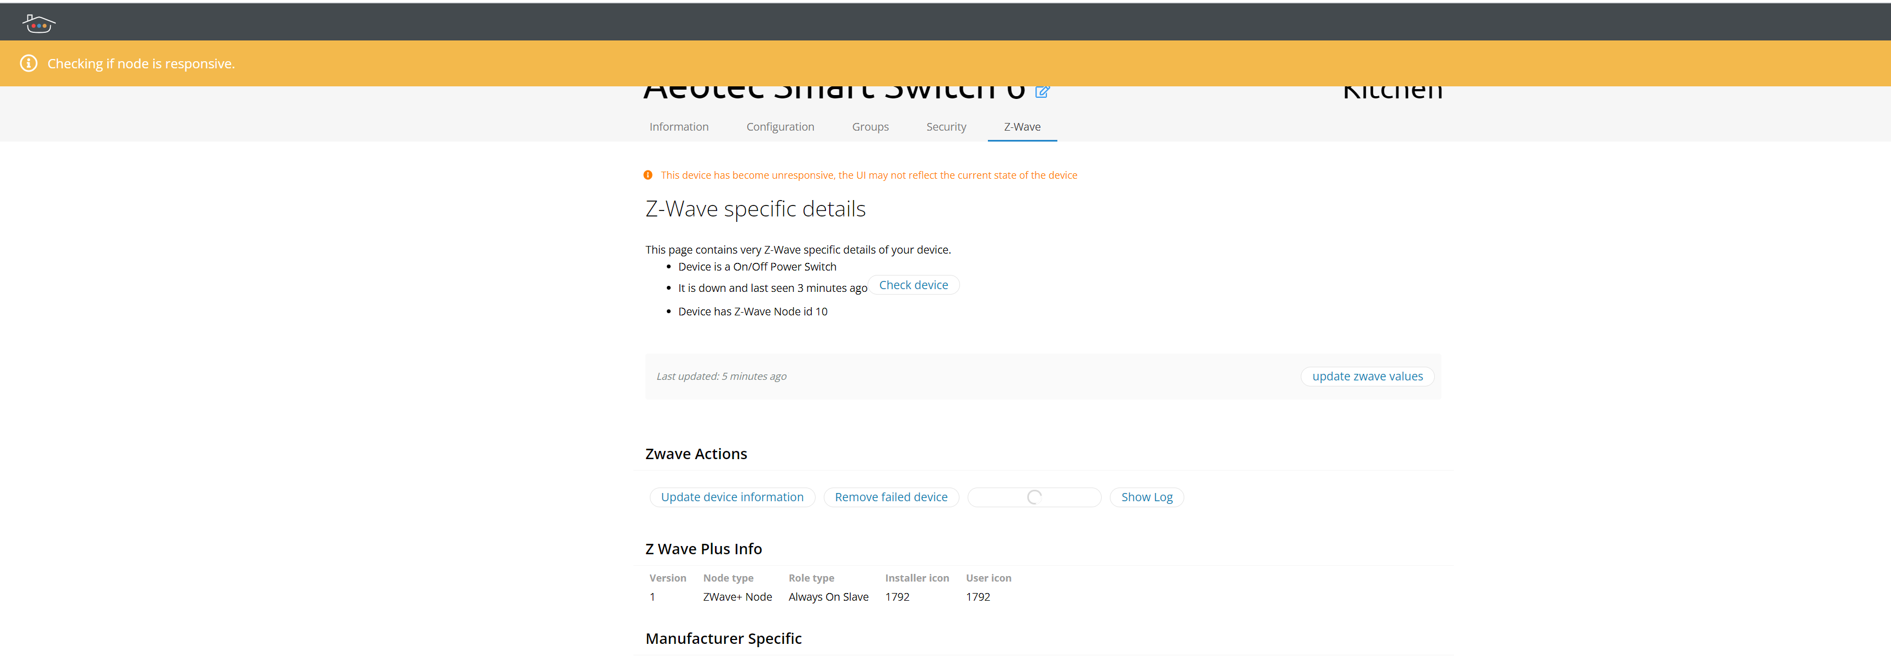Go to the Security tab
The width and height of the screenshot is (1891, 663).
point(945,127)
